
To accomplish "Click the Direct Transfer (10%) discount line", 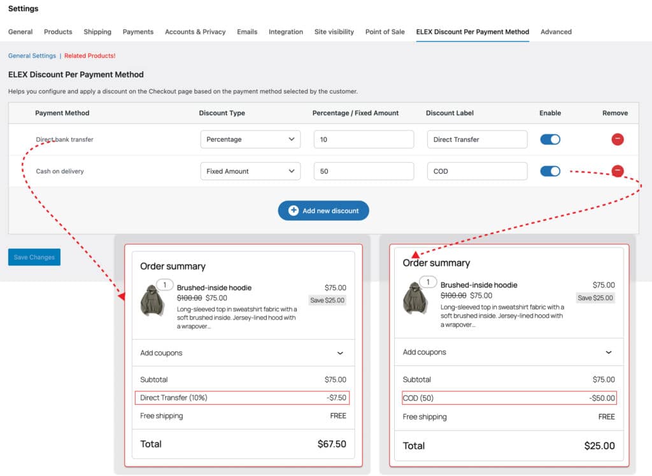I will click(x=242, y=398).
